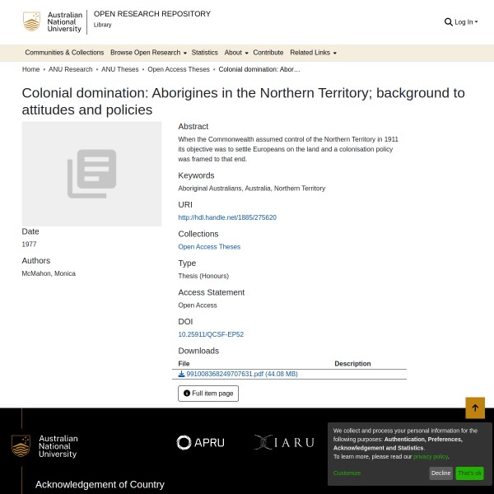Click the scroll-to-top arrow button
Screen dimensions: 494x494
click(x=475, y=408)
